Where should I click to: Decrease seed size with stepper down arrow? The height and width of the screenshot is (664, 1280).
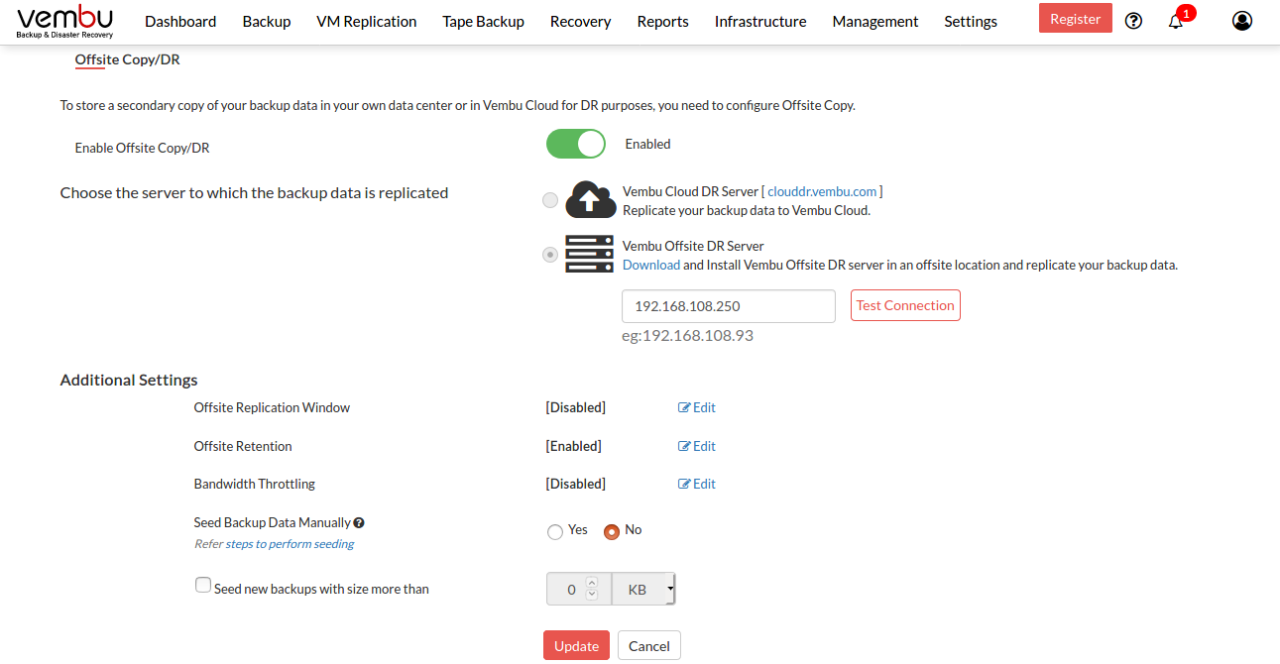pyautogui.click(x=592, y=595)
